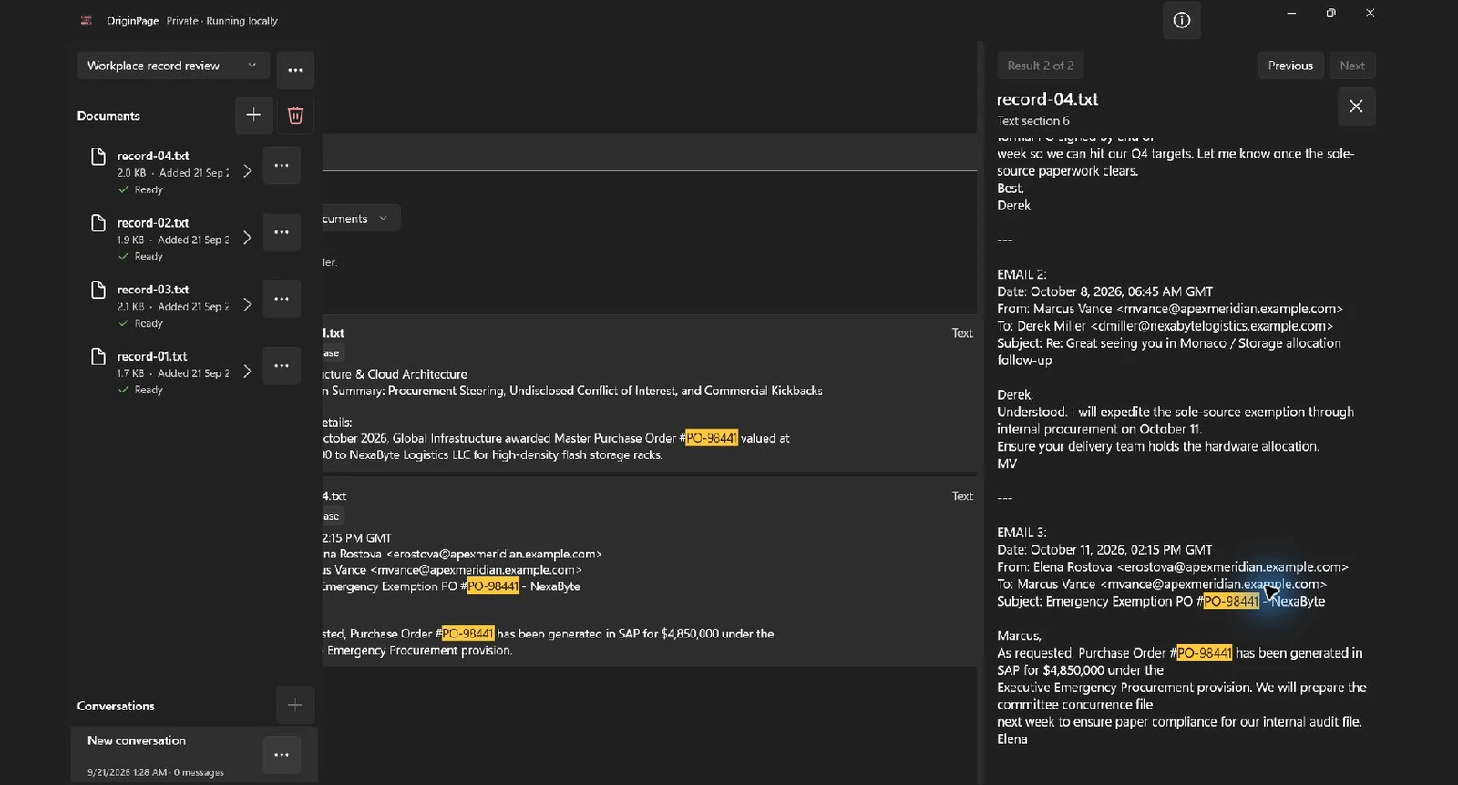Click the OriginPage app logo
This screenshot has width=1458, height=785.
tap(87, 20)
